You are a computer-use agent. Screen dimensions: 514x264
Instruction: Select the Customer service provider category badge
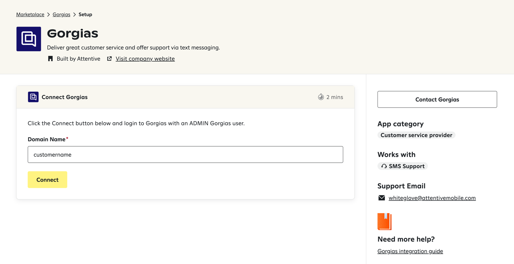(416, 135)
